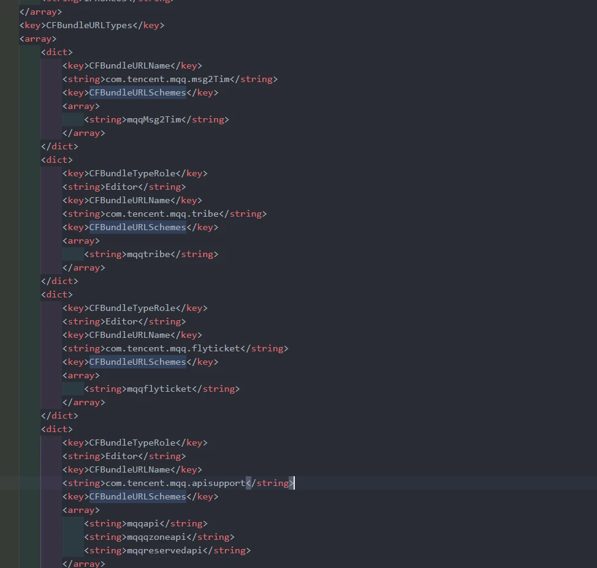The width and height of the screenshot is (597, 568).
Task: Click the mqqqzoneapi scheme string
Action: 156,537
